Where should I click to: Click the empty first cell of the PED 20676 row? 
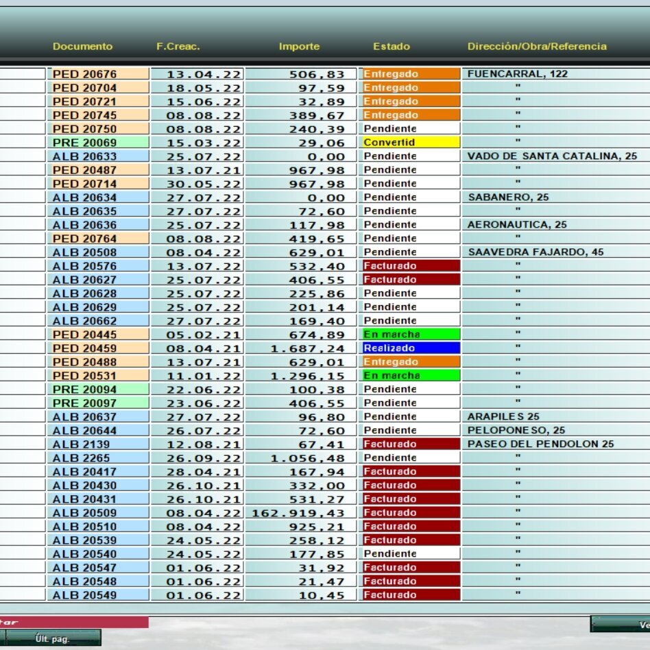[x=22, y=74]
